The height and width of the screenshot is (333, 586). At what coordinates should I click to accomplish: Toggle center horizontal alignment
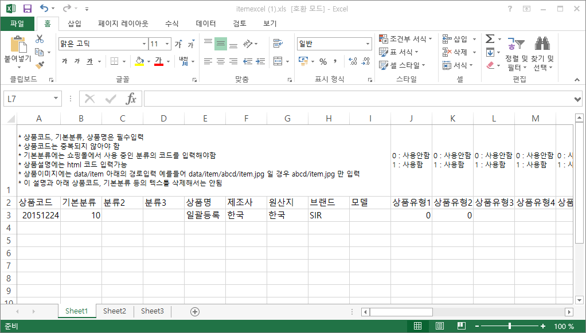pos(221,61)
